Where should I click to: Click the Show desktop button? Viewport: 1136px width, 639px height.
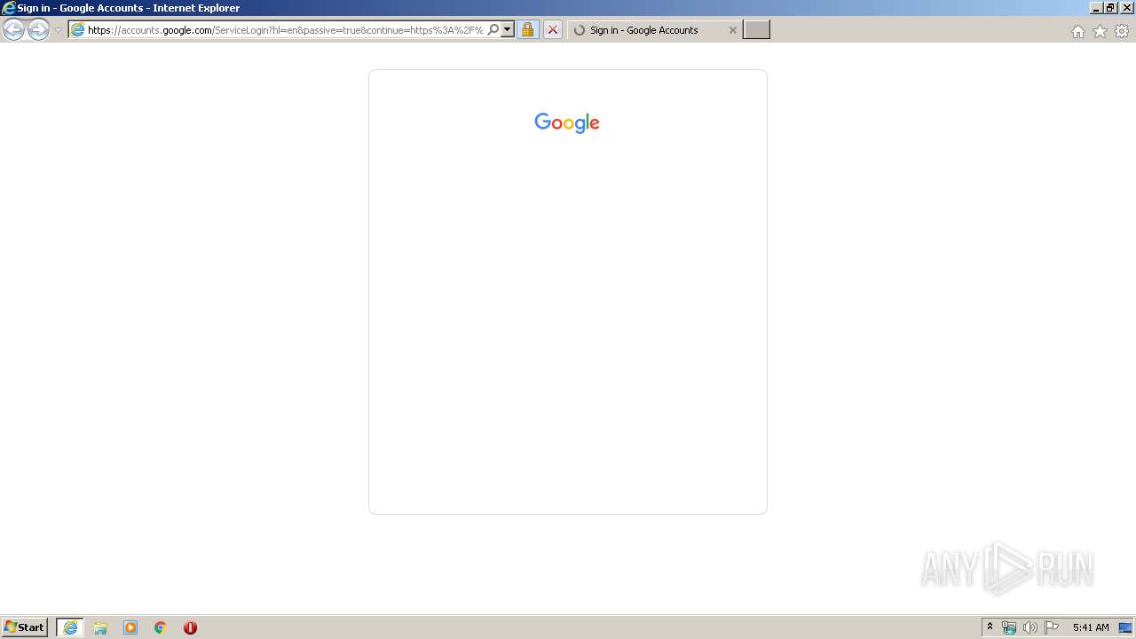point(1126,627)
